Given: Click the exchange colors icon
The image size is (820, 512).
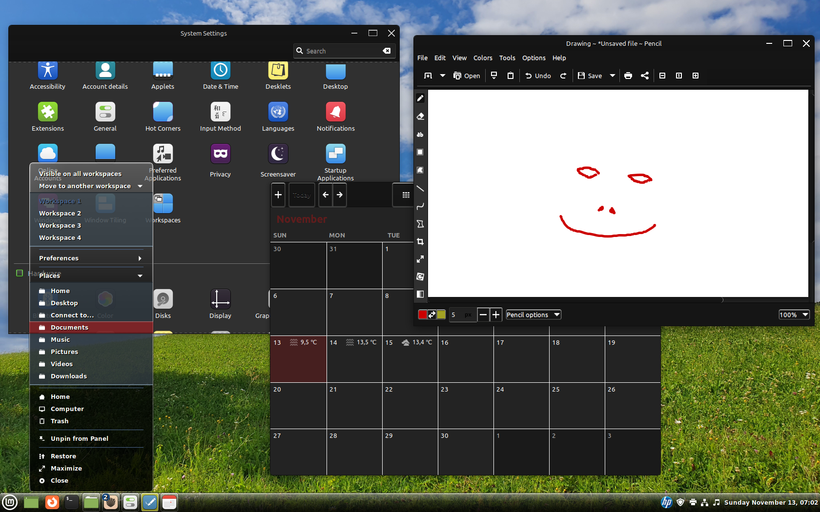Looking at the screenshot, I should tap(432, 315).
